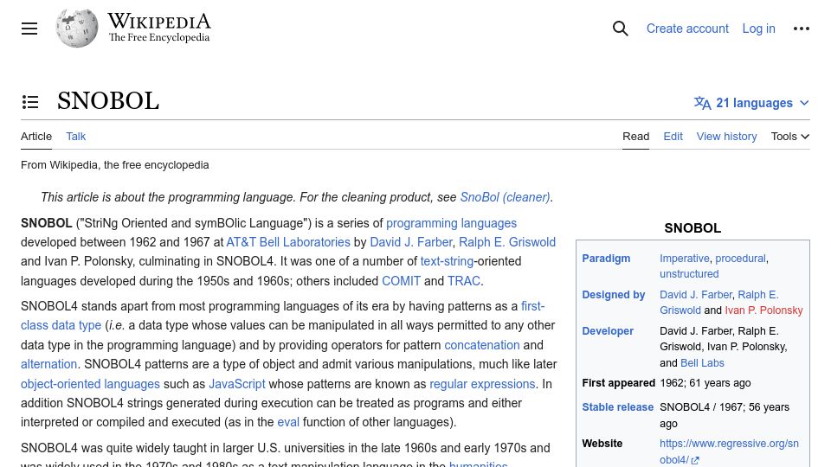Follow the regular expressions link
Viewport: 831px width, 467px height.
point(482,383)
